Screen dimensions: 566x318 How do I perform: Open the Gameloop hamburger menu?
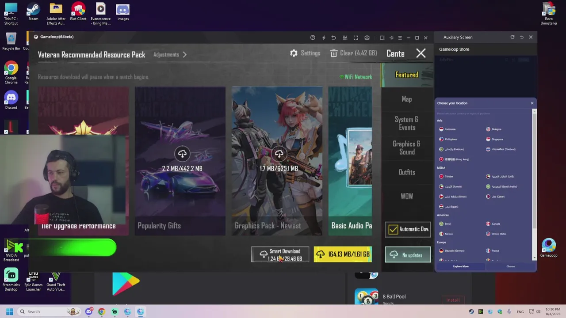click(400, 38)
